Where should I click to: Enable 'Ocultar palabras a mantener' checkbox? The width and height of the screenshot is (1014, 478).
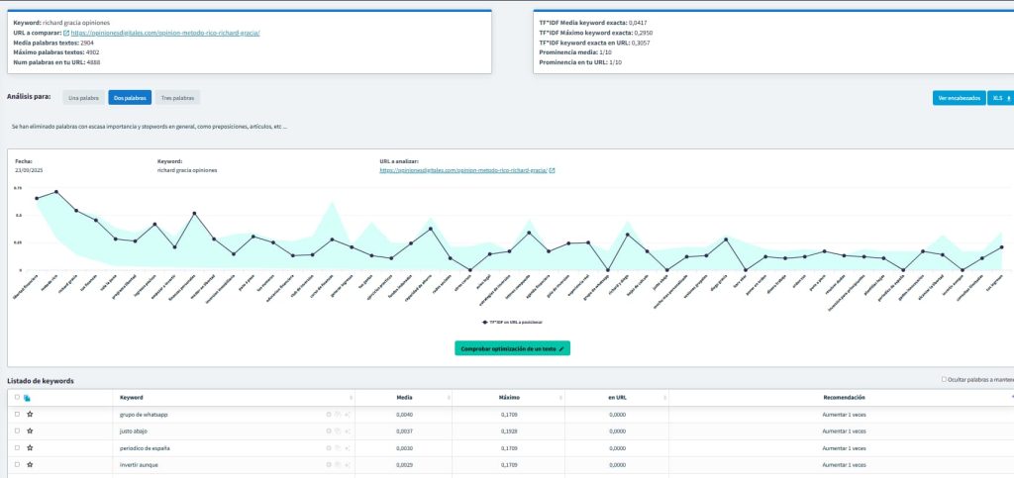944,380
